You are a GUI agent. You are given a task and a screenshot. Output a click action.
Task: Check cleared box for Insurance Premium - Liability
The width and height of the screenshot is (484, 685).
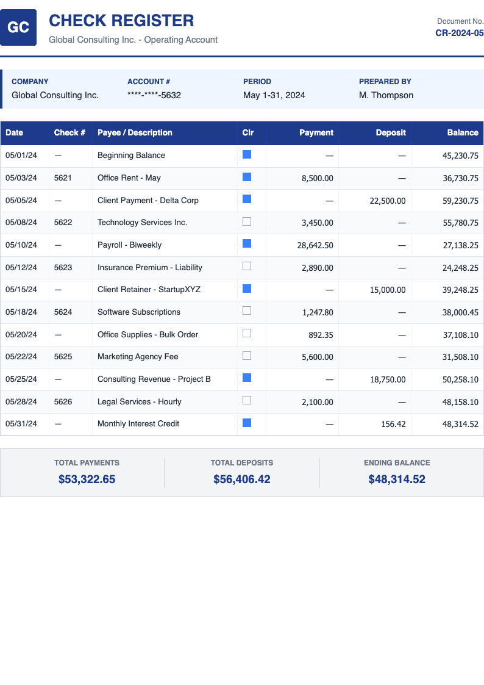(247, 266)
